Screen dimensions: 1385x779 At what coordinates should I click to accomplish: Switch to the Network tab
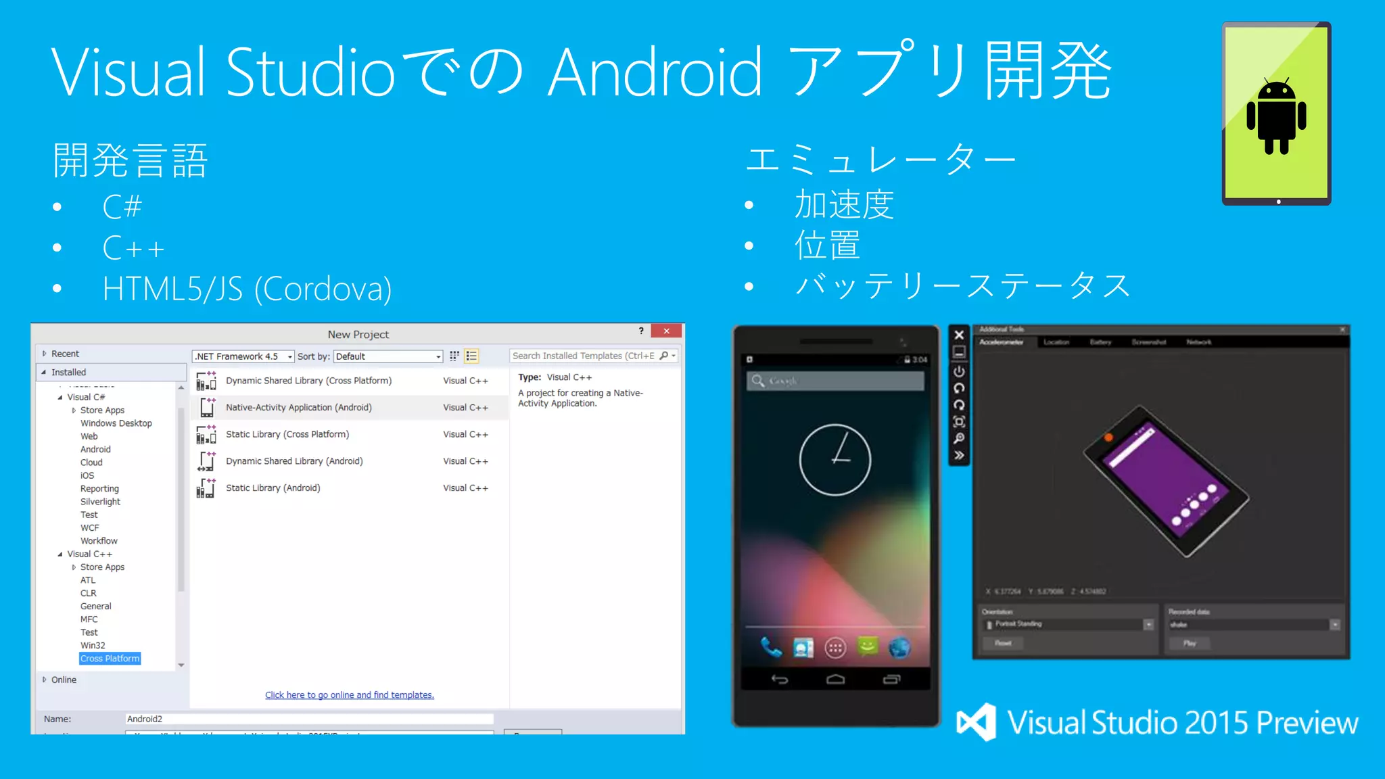coord(1198,342)
